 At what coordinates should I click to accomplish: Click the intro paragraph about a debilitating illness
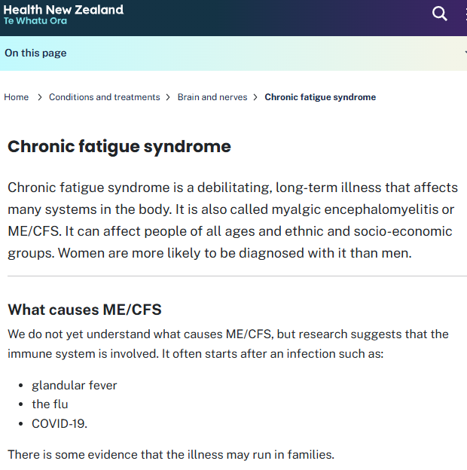pyautogui.click(x=232, y=220)
